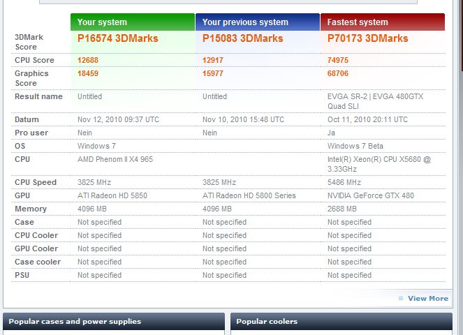Click the Pro user value Ja
The width and height of the screenshot is (463, 335).
331,133
